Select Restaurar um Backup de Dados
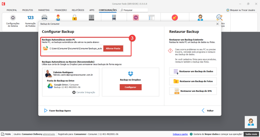The width and height of the screenshot is (260, 137). (x=193, y=72)
